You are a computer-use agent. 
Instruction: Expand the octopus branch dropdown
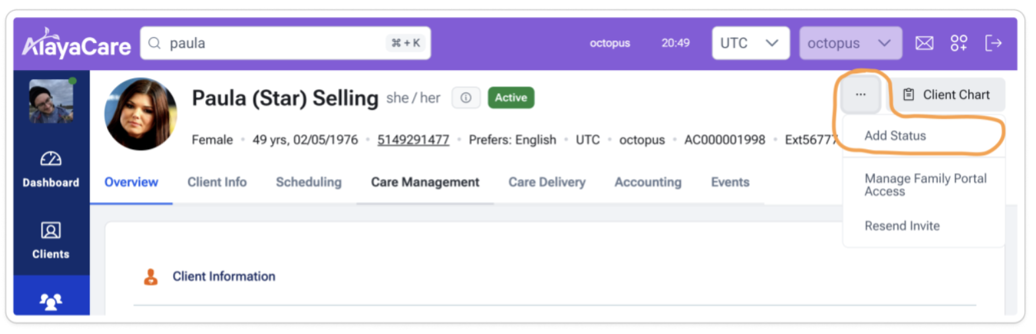[x=850, y=44]
